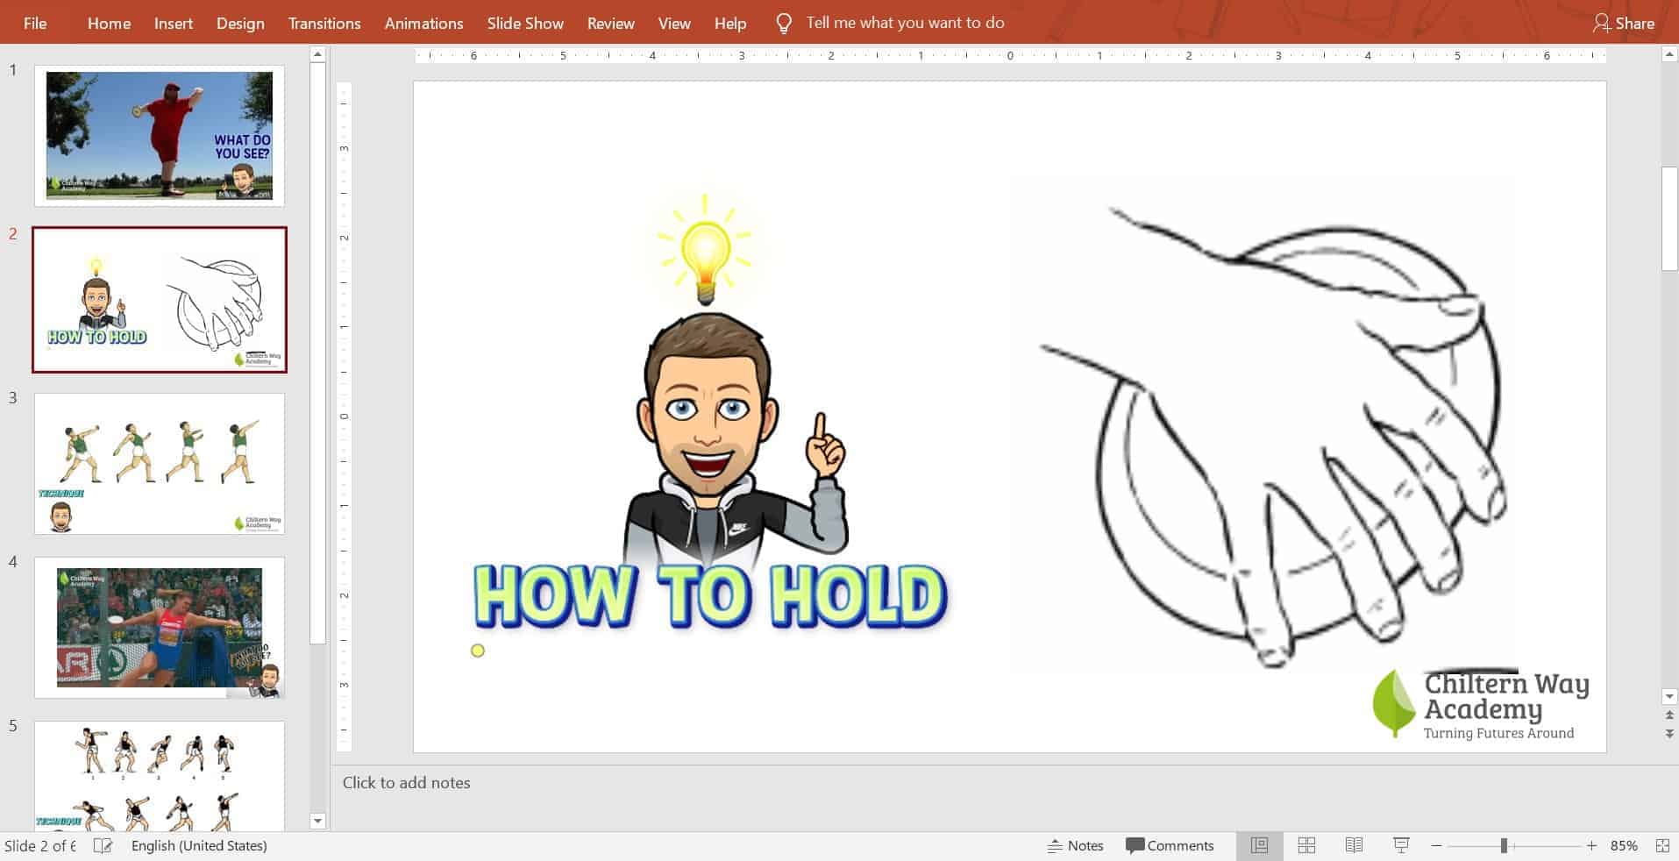Image resolution: width=1679 pixels, height=861 pixels.
Task: Click the main editor scroll up arrow
Action: (x=1669, y=54)
